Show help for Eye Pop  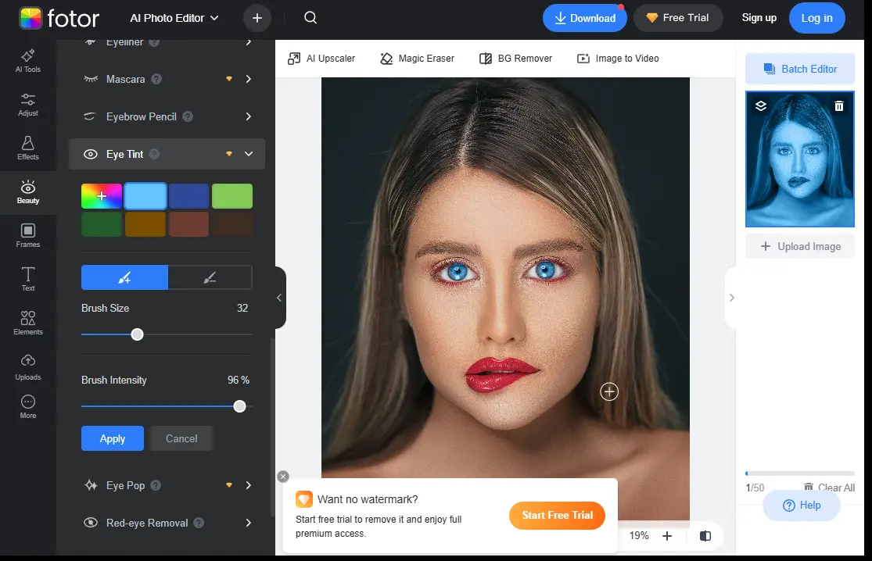pyautogui.click(x=156, y=485)
